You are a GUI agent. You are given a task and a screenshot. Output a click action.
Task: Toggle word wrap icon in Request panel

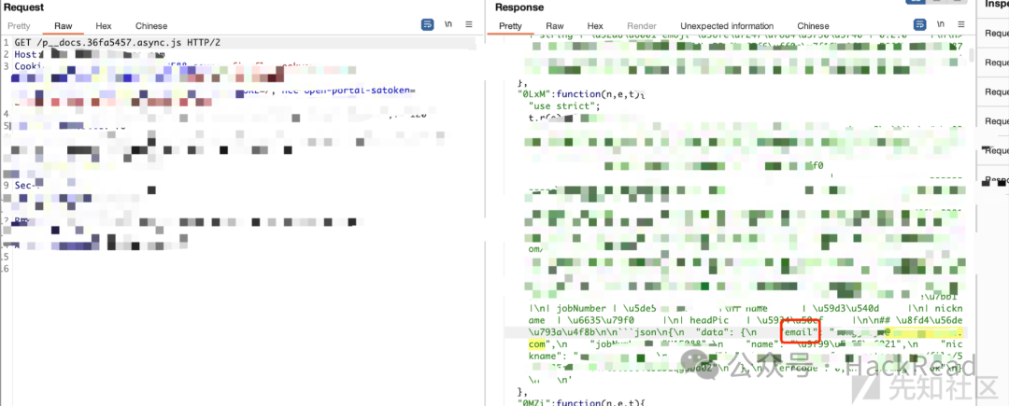coord(427,24)
